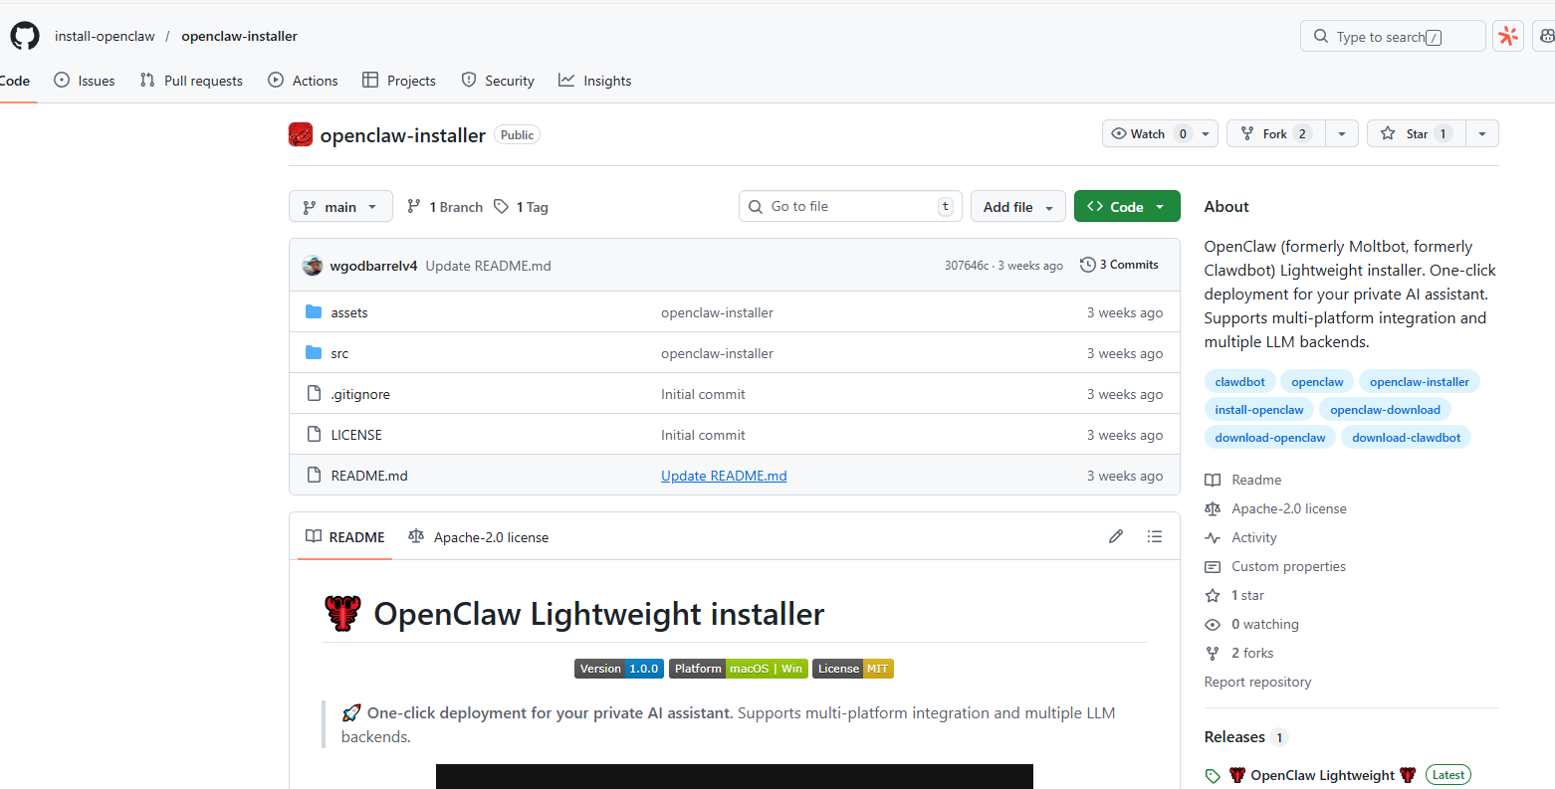Click the Report repository link
This screenshot has width=1555, height=789.
(x=1257, y=682)
